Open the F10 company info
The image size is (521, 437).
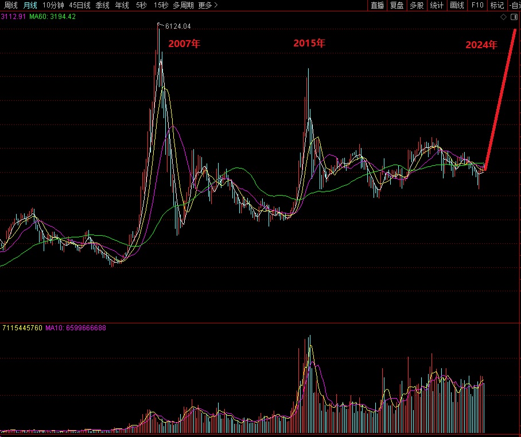click(x=477, y=5)
